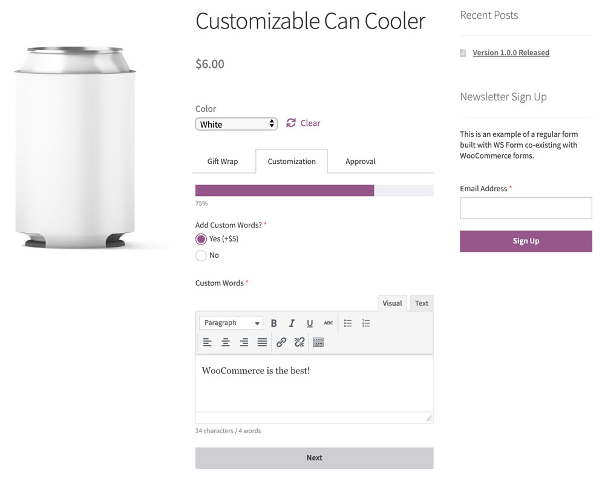
Task: Click the insert link chain icon
Action: tap(281, 342)
